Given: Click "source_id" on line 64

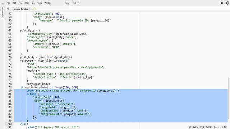Looking at the screenshot, I should pos(35,37).
